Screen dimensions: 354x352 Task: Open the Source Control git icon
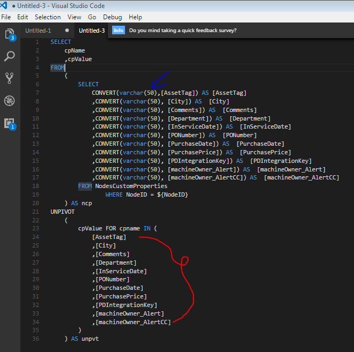coord(9,78)
